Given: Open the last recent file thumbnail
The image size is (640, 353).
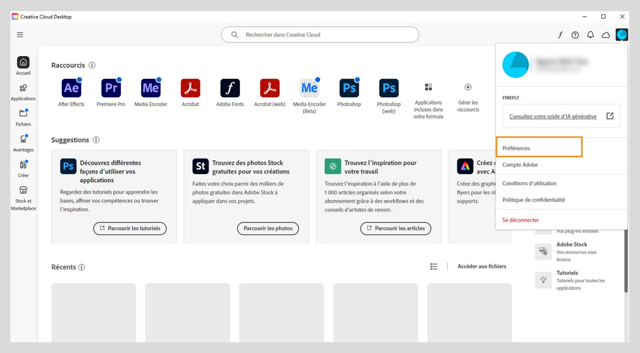Looking at the screenshot, I should (469, 312).
